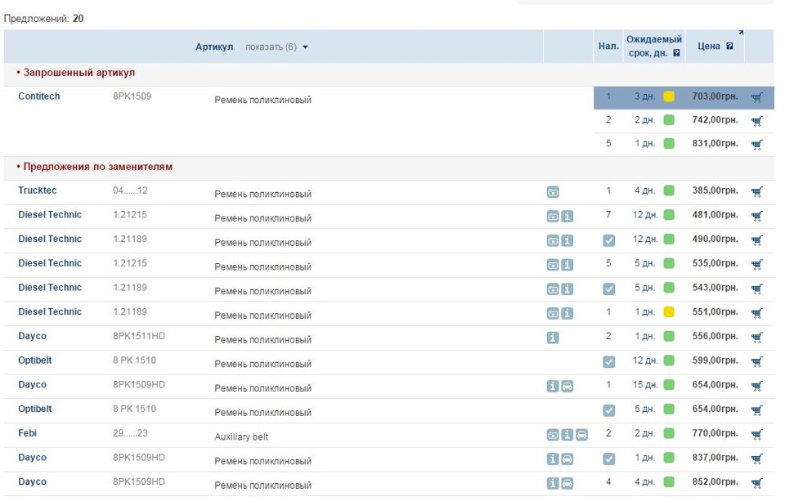Show info for the Dayco 8PK1511HD

(553, 338)
